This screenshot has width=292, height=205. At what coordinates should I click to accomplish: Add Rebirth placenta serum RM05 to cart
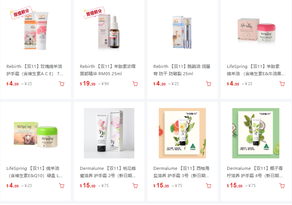(135, 84)
